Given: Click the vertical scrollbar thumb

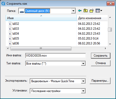Looking at the screenshot, I should 110,29.
